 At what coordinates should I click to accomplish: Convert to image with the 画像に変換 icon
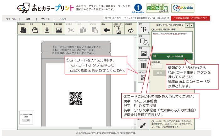(x=59, y=29)
